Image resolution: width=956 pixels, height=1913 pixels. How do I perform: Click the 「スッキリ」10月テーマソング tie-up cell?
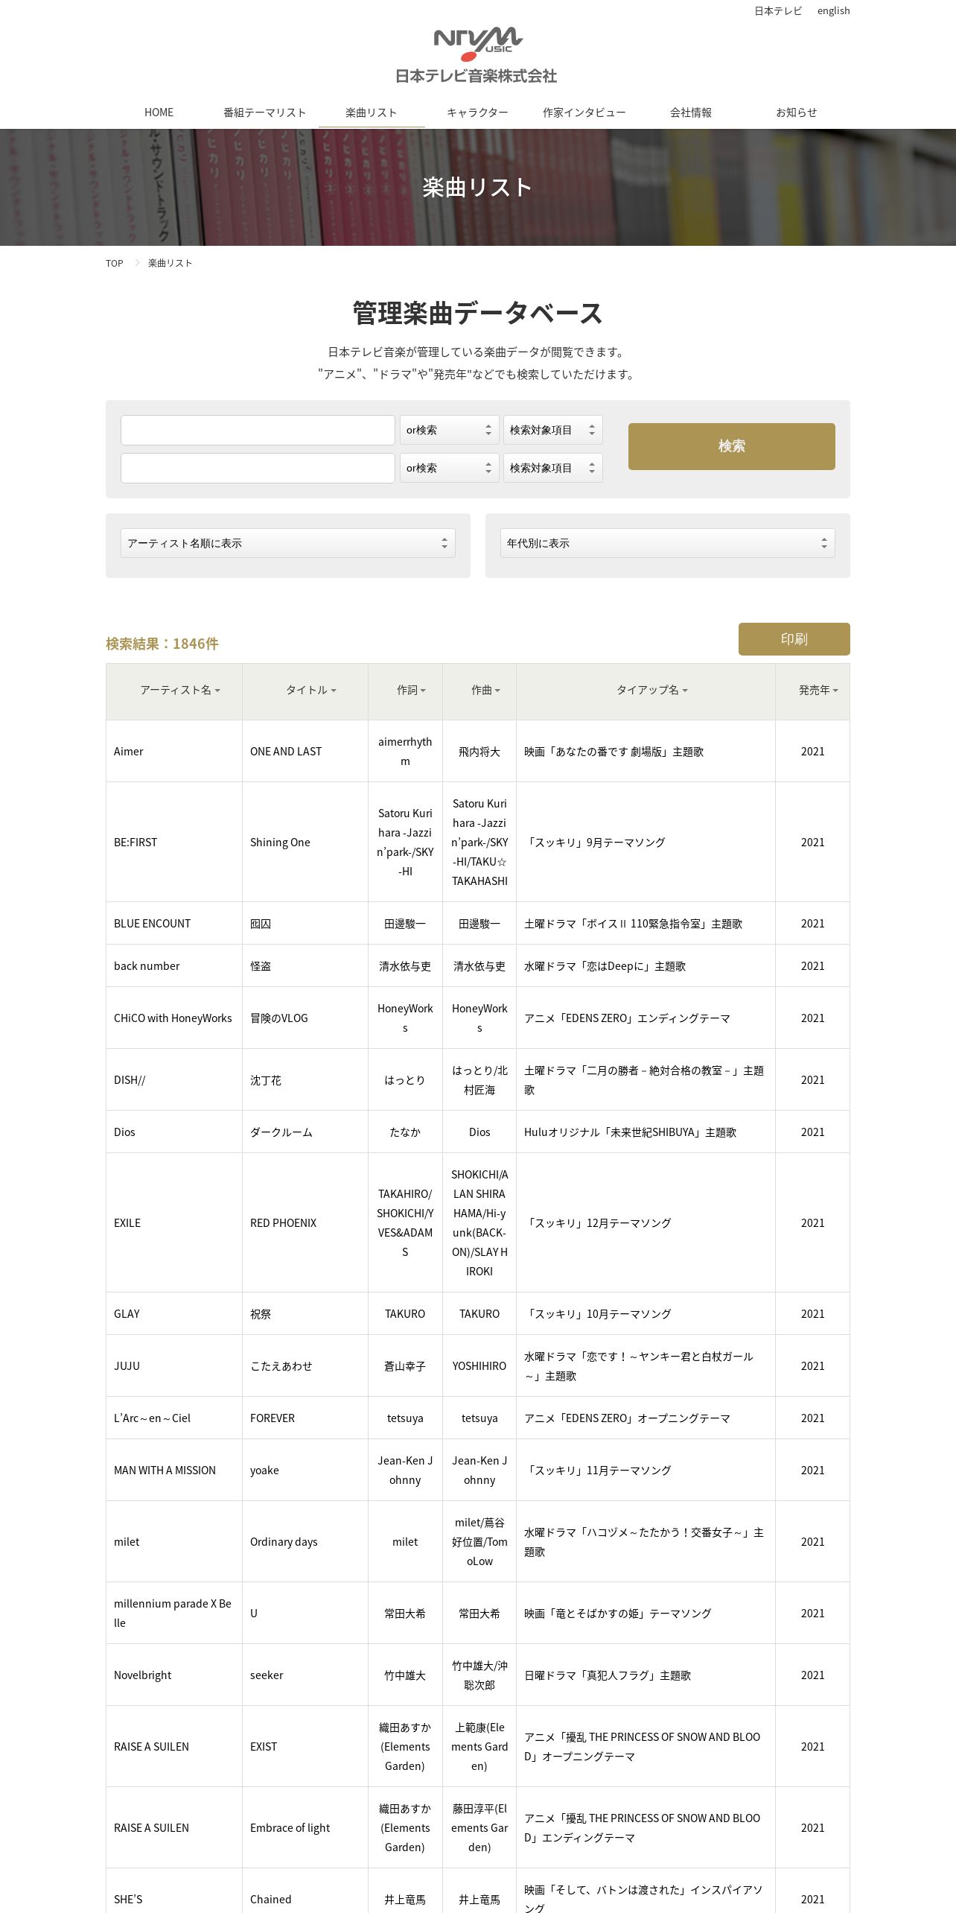(x=646, y=1314)
